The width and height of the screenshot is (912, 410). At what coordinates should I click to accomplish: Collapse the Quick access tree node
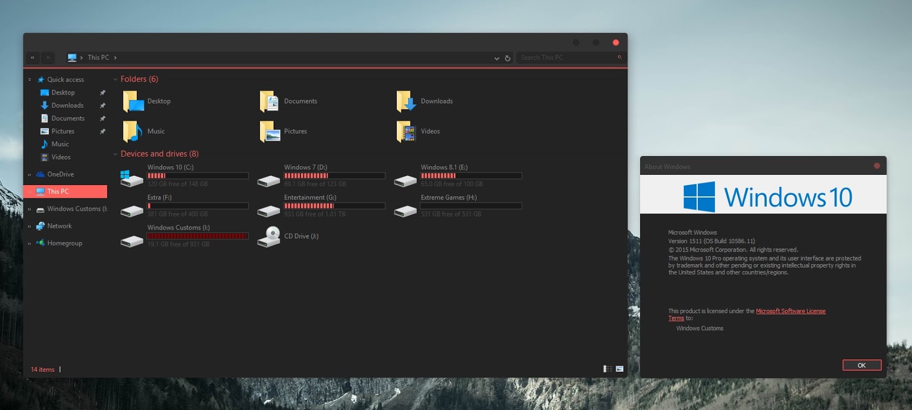pos(30,80)
